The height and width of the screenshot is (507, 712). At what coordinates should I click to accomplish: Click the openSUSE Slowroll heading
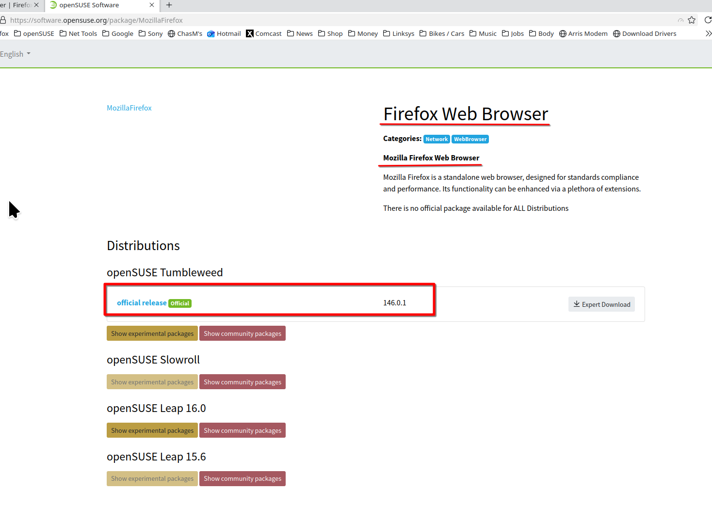(153, 360)
